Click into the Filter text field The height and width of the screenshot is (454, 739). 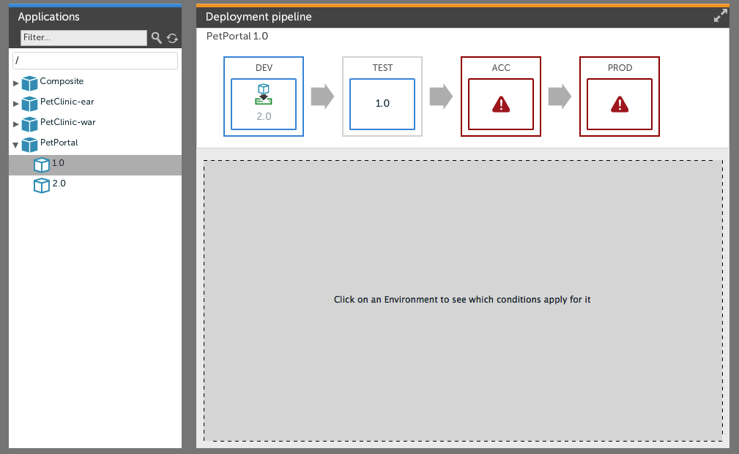click(83, 37)
